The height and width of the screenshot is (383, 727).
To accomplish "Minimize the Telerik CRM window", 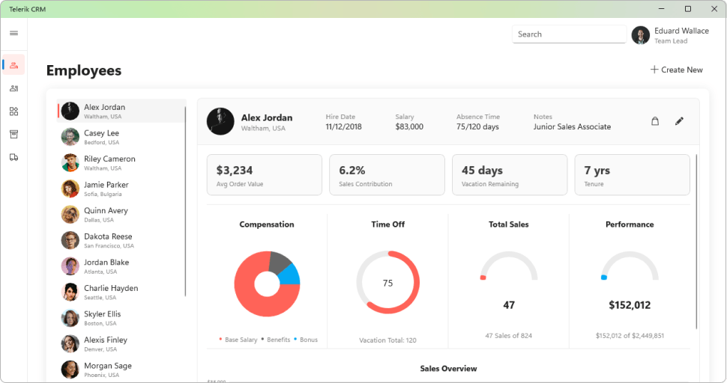I will (662, 9).
